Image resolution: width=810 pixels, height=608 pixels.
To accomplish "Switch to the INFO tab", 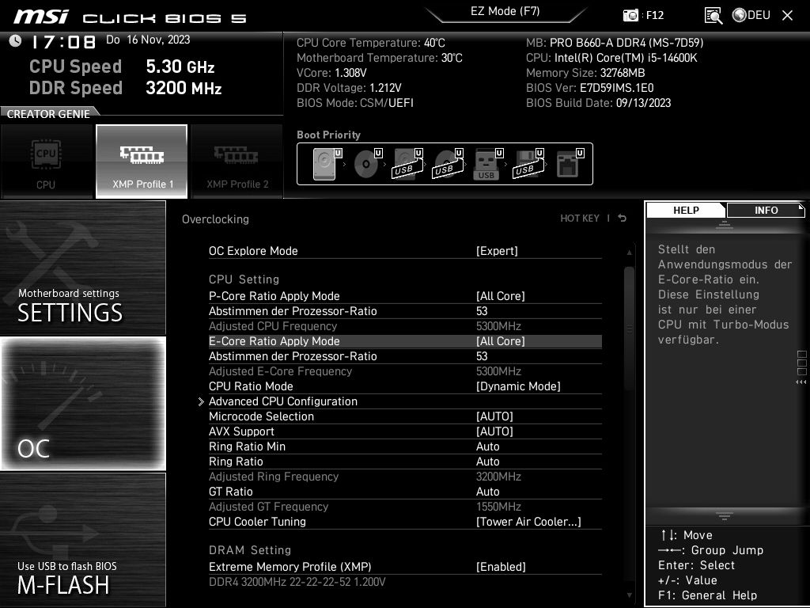I will click(x=766, y=210).
